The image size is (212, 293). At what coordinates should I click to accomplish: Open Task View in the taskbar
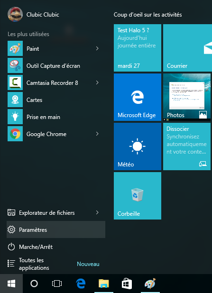57,284
